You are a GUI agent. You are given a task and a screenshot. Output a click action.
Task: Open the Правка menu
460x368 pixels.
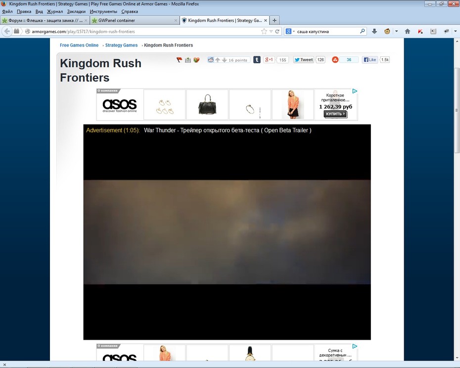24,11
